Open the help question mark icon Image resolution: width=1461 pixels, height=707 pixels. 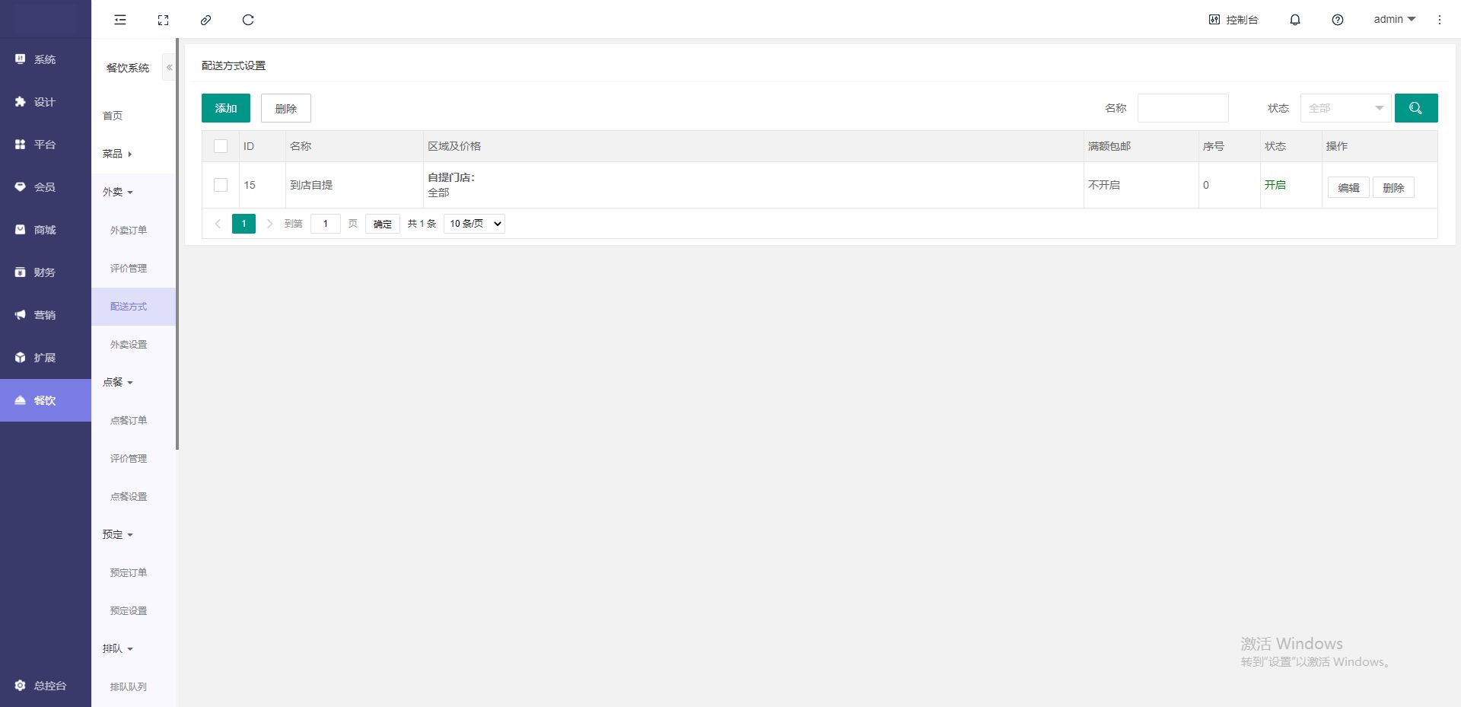click(1337, 20)
